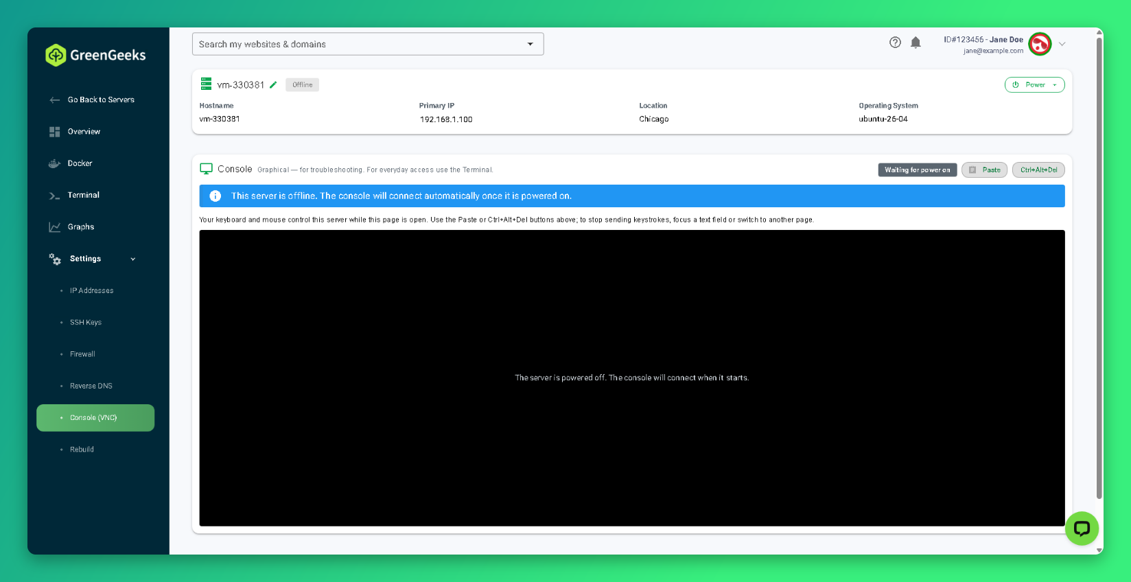Open the live chat bubble
The height and width of the screenshot is (582, 1131).
(x=1082, y=528)
